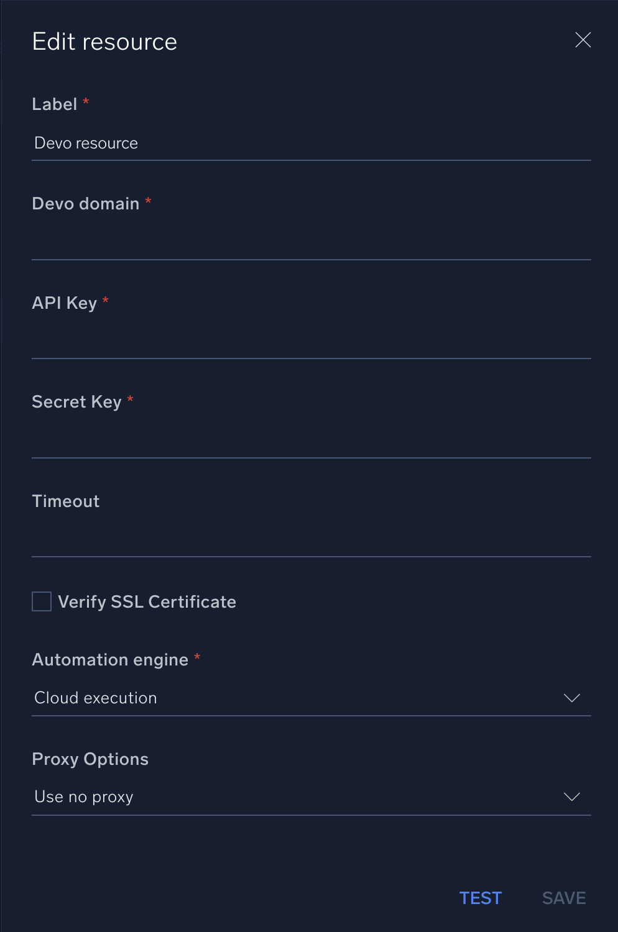Close the Edit resource dialog

pos(583,40)
